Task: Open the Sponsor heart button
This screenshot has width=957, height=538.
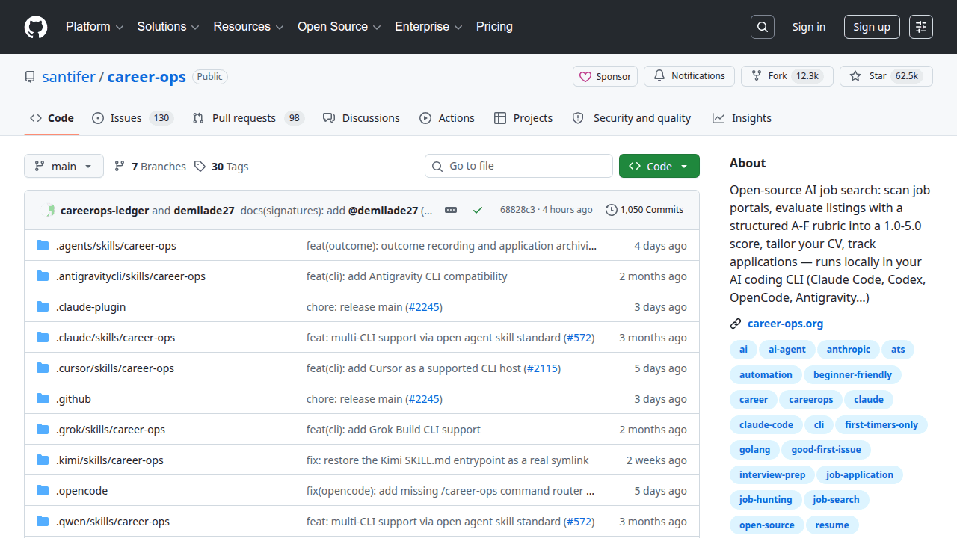Action: pyautogui.click(x=605, y=76)
